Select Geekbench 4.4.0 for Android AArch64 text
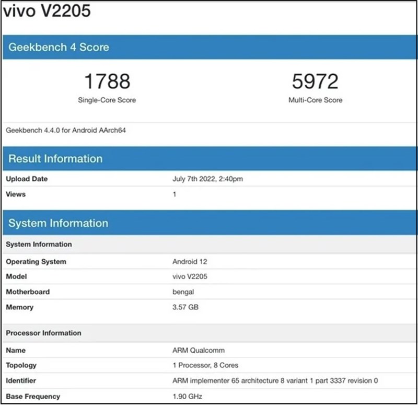Image resolution: width=418 pixels, height=405 pixels. coord(66,130)
